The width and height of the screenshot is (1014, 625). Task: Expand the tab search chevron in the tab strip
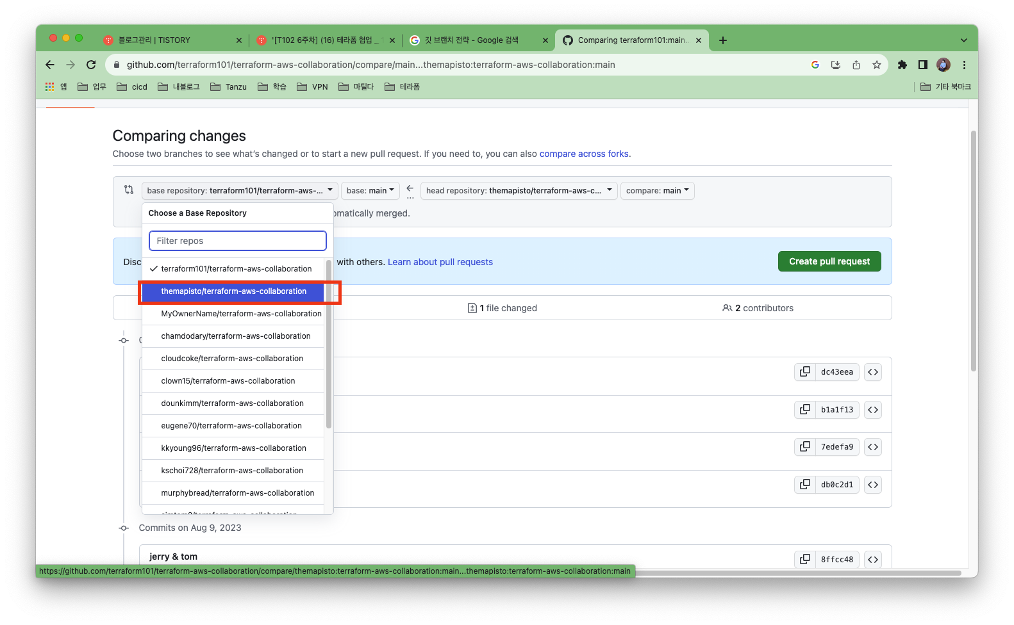963,40
